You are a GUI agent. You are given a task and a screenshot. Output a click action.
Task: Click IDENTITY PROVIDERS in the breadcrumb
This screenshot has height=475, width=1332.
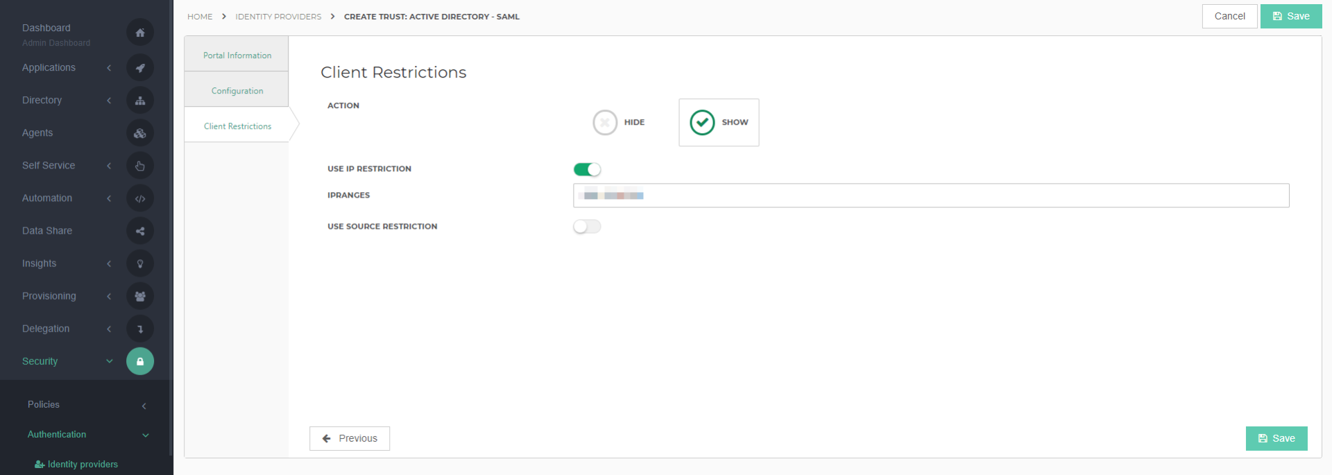(x=278, y=17)
